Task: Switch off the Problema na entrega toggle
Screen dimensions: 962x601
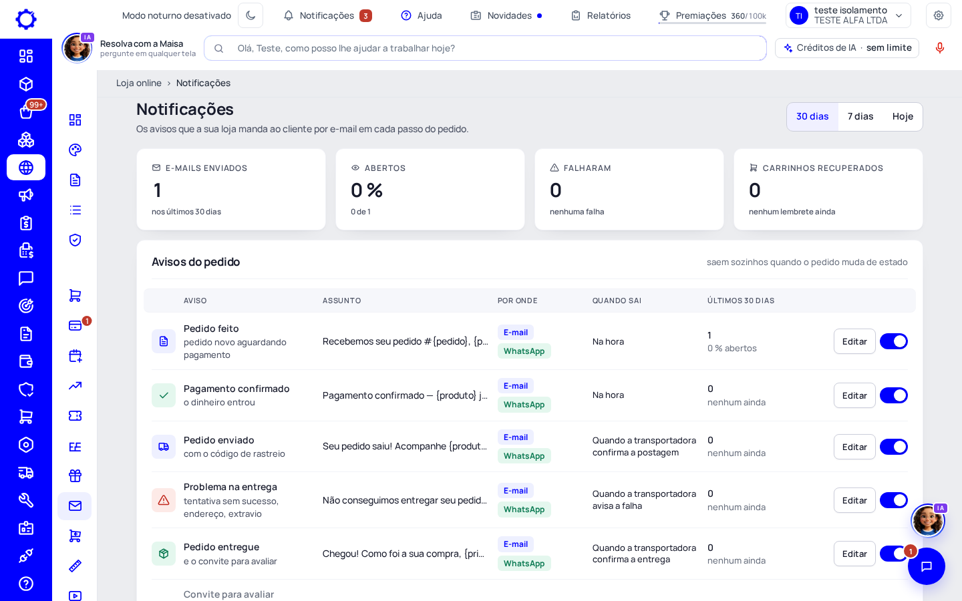Action: coord(894,500)
